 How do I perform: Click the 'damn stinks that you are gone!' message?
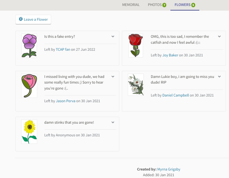(x=69, y=123)
